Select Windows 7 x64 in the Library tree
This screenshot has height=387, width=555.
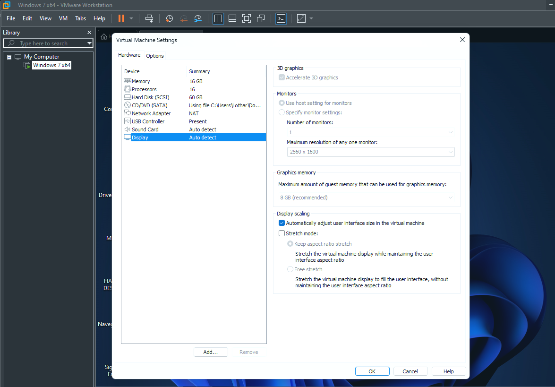[x=51, y=65]
